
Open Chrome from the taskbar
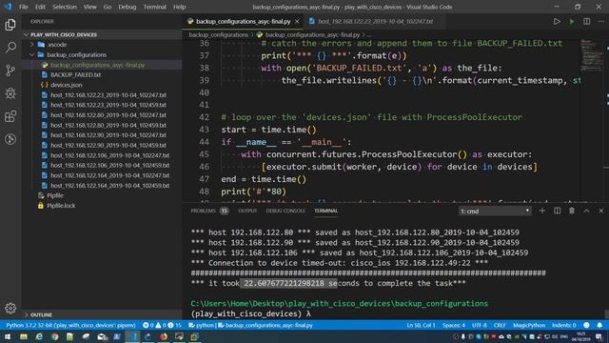[55, 336]
